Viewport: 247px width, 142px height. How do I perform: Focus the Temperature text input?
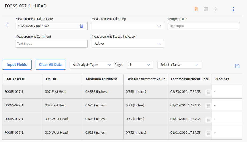tap(204, 26)
